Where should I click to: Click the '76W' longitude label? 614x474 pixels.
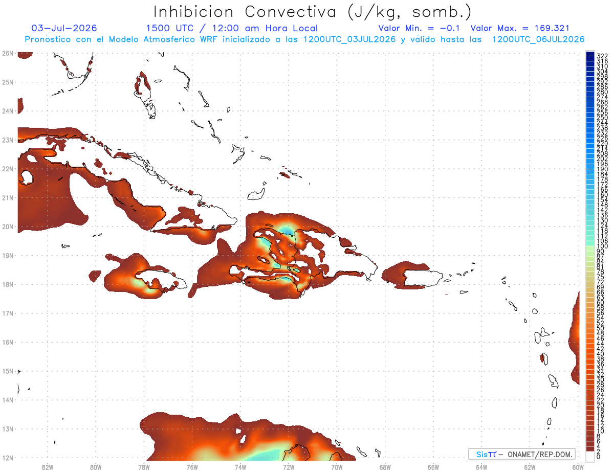pyautogui.click(x=192, y=466)
